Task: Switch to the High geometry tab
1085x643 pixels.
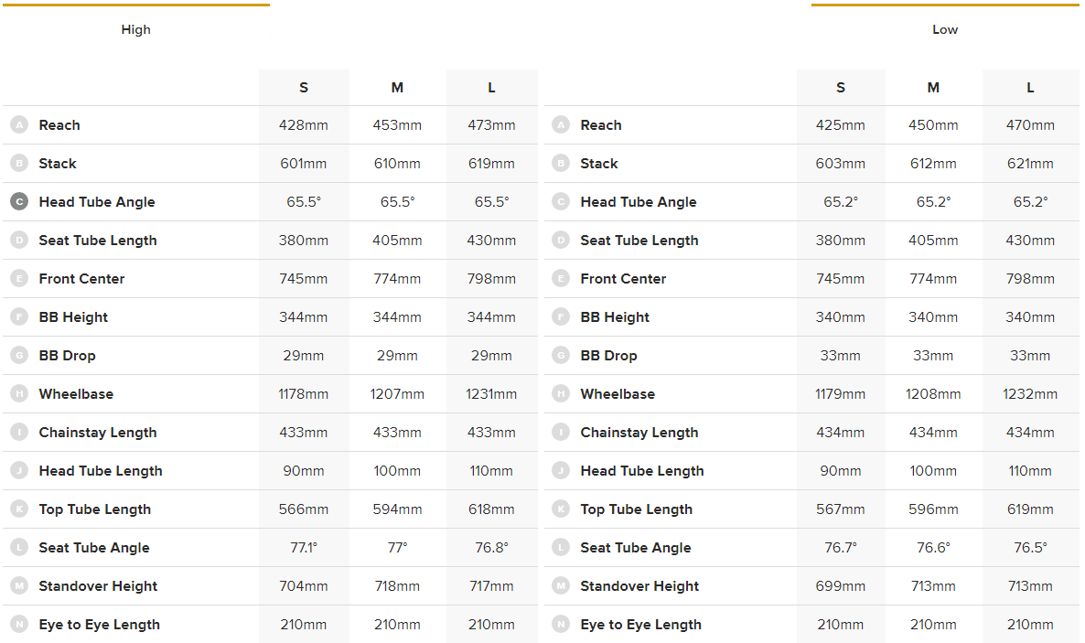Action: click(135, 29)
